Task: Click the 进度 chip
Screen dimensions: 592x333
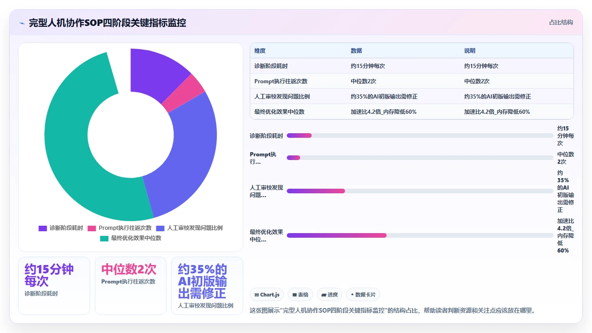Action: [329, 295]
